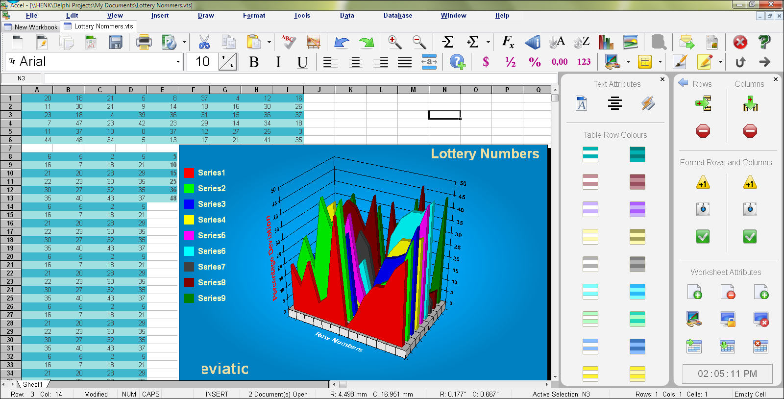784x399 pixels.
Task: Click the Sort ascending A icon
Action: pyautogui.click(x=557, y=42)
